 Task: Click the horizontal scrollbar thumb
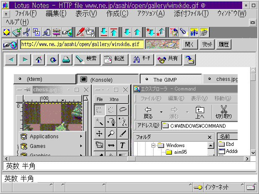(131, 159)
